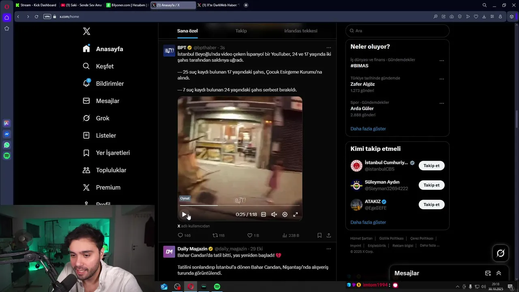Screen dimensions: 519x292
Task: Enter video fullscreen mode
Action: click(x=296, y=215)
